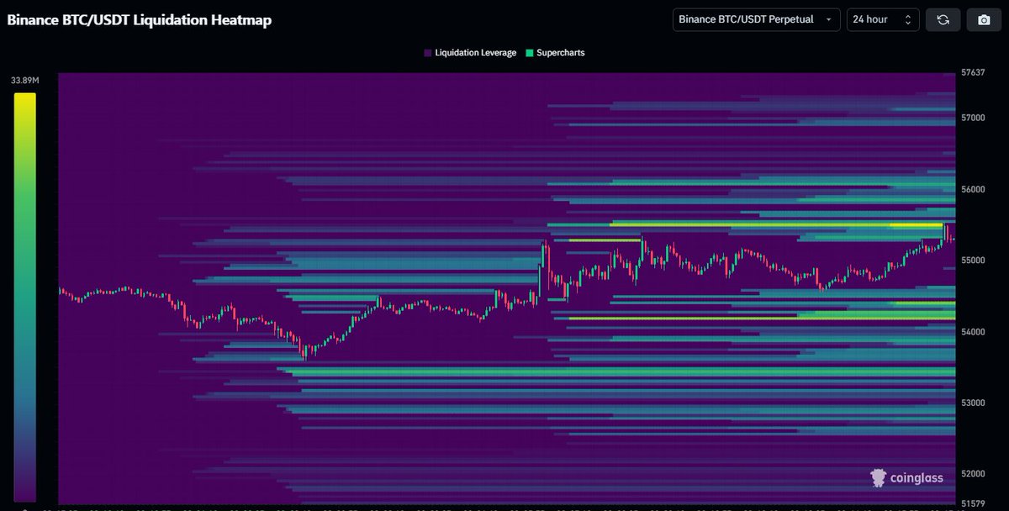Click the 57637 top price label
1009x511 pixels.
[973, 73]
